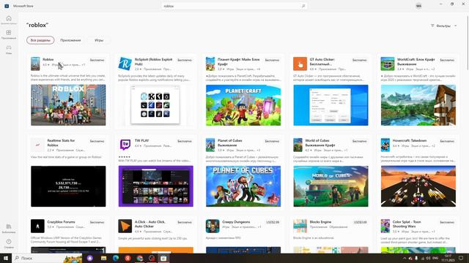Image resolution: width=469 pixels, height=263 pixels.
Task: Click the taskbar clock and date
Action: pyautogui.click(x=448, y=258)
